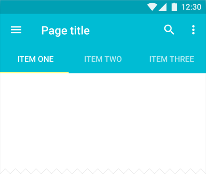Start a search from the app bar
This screenshot has height=174, width=206.
coord(169,30)
